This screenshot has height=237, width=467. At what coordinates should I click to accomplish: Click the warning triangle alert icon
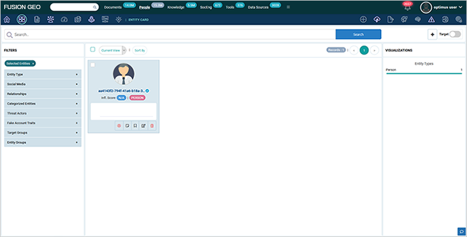[x=431, y=19]
